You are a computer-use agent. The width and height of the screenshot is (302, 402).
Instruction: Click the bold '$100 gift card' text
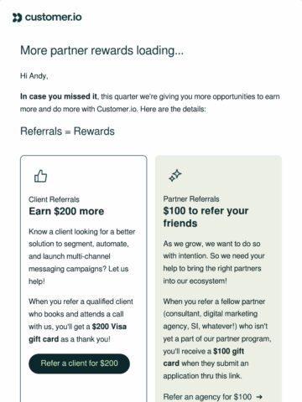tap(204, 357)
